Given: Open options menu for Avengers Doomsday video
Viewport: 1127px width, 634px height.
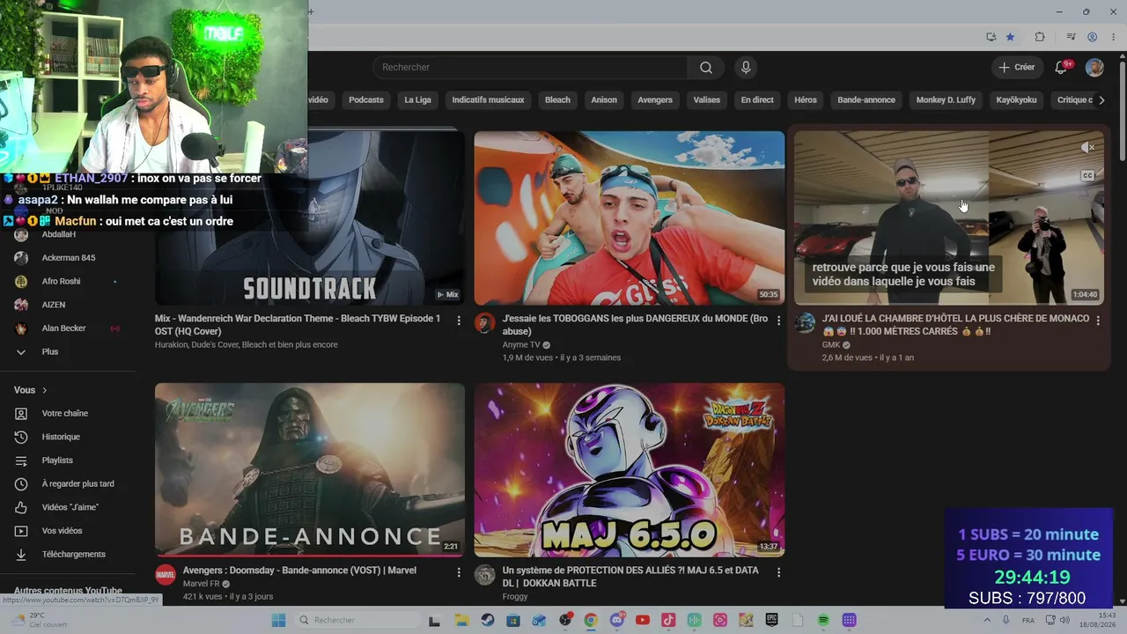Looking at the screenshot, I should [x=459, y=572].
